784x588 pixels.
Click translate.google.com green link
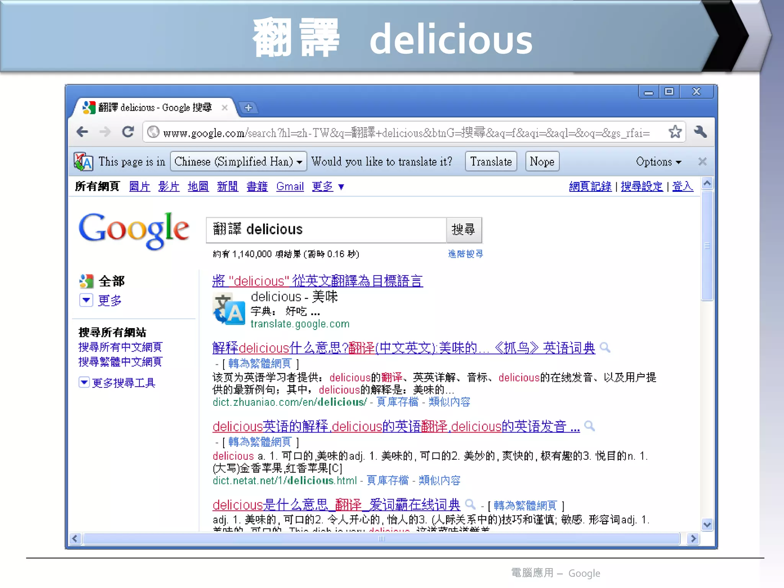300,324
